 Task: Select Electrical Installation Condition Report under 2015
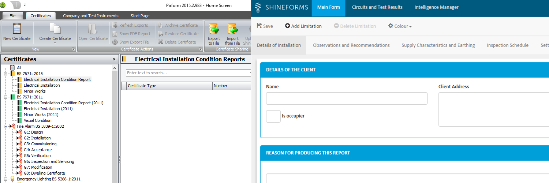57,79
